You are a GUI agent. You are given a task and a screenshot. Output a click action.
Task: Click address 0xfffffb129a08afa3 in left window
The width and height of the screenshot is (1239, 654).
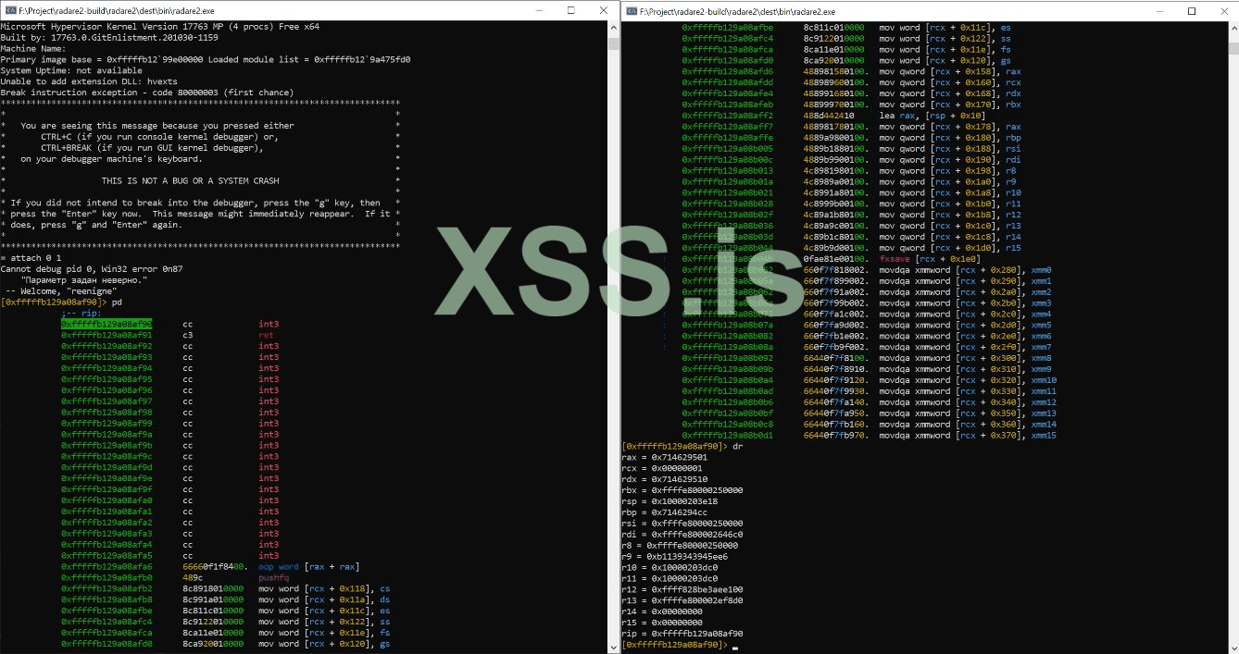pos(106,534)
